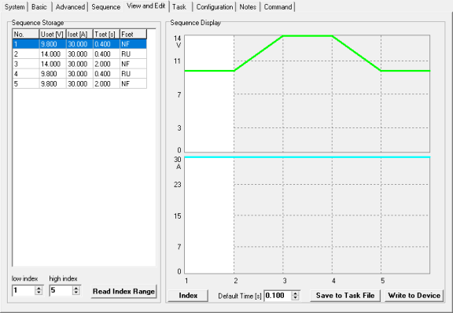Click the Uset [V] column header

tap(52, 34)
